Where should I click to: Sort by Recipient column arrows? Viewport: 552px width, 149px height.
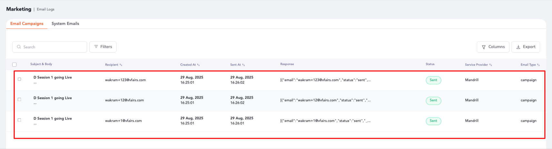tap(121, 65)
